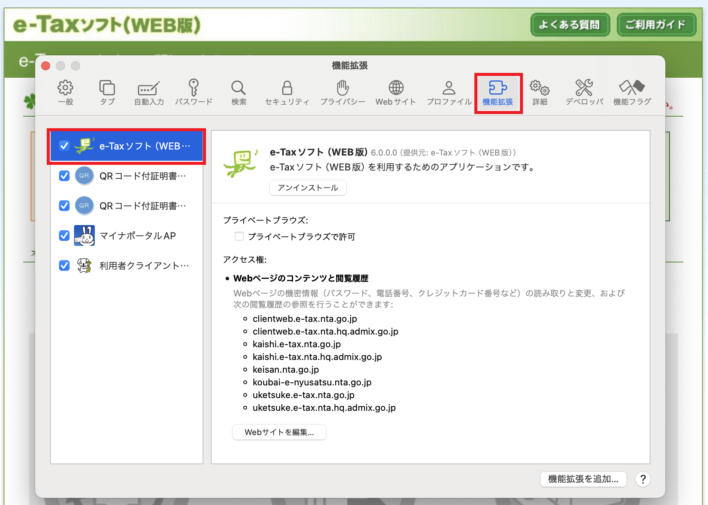Open the Webサイト preferences pane
Viewport: 708px width, 505px height.
(x=396, y=93)
